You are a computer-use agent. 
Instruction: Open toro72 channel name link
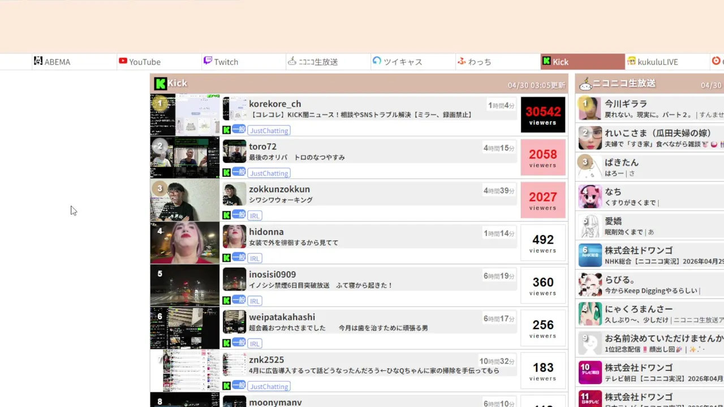tap(262, 146)
